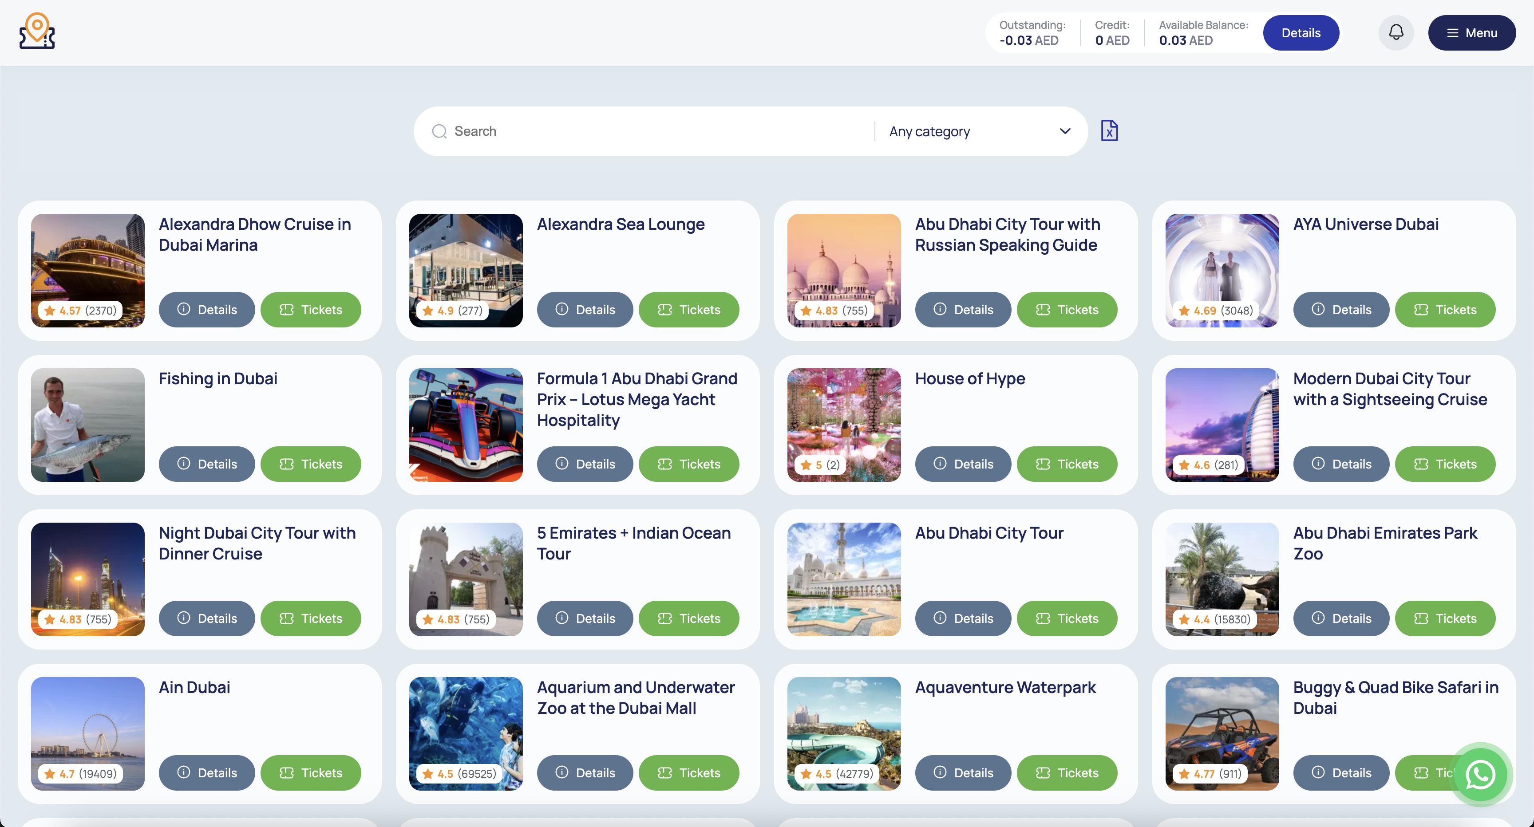Open account Details next to Available Balance

click(1301, 33)
